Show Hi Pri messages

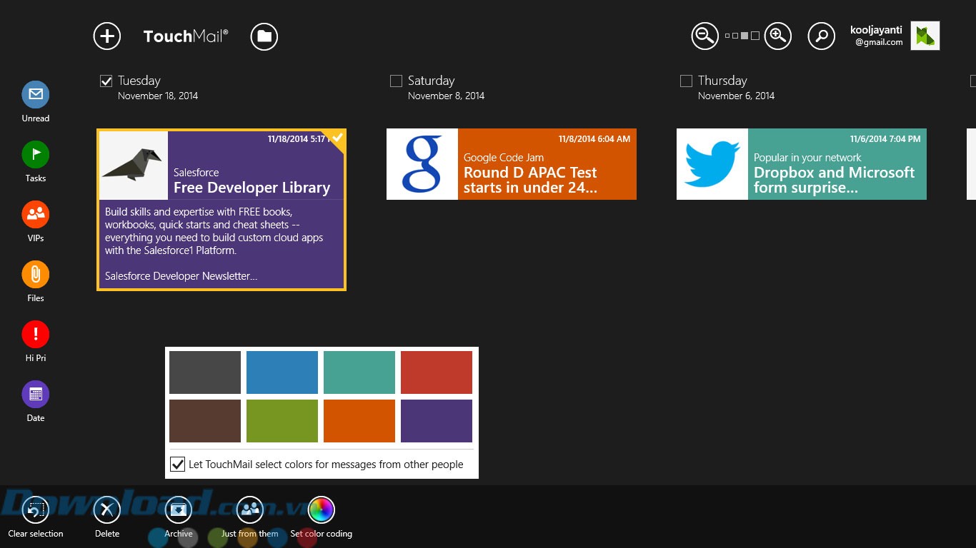pos(36,335)
